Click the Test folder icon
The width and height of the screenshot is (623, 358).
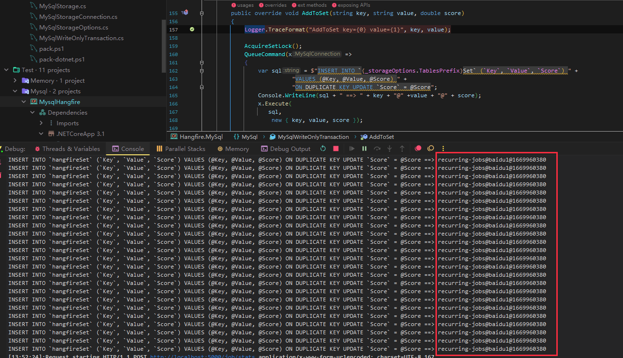[16, 70]
